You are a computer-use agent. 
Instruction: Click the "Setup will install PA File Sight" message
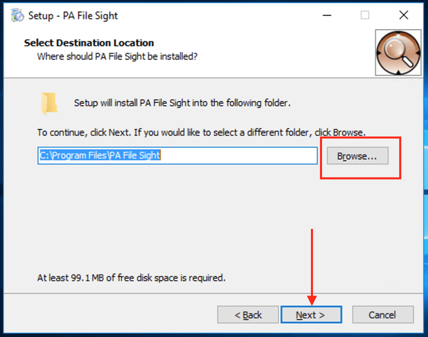pos(182,103)
